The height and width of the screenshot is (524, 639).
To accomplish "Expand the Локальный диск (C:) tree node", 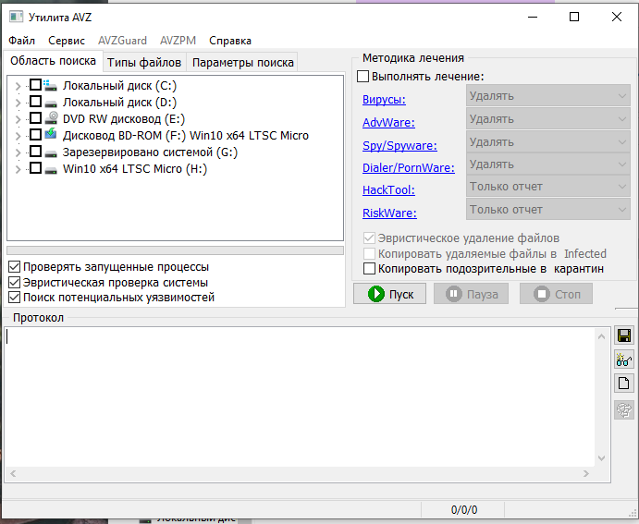I will pos(18,86).
